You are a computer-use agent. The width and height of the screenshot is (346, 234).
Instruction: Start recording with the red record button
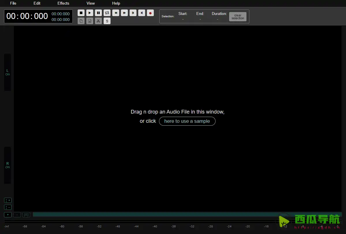tap(150, 13)
